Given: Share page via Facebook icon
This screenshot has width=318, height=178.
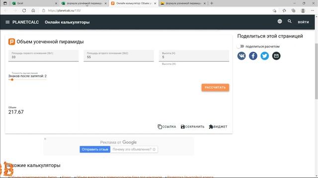Looking at the screenshot, I should tap(253, 56).
